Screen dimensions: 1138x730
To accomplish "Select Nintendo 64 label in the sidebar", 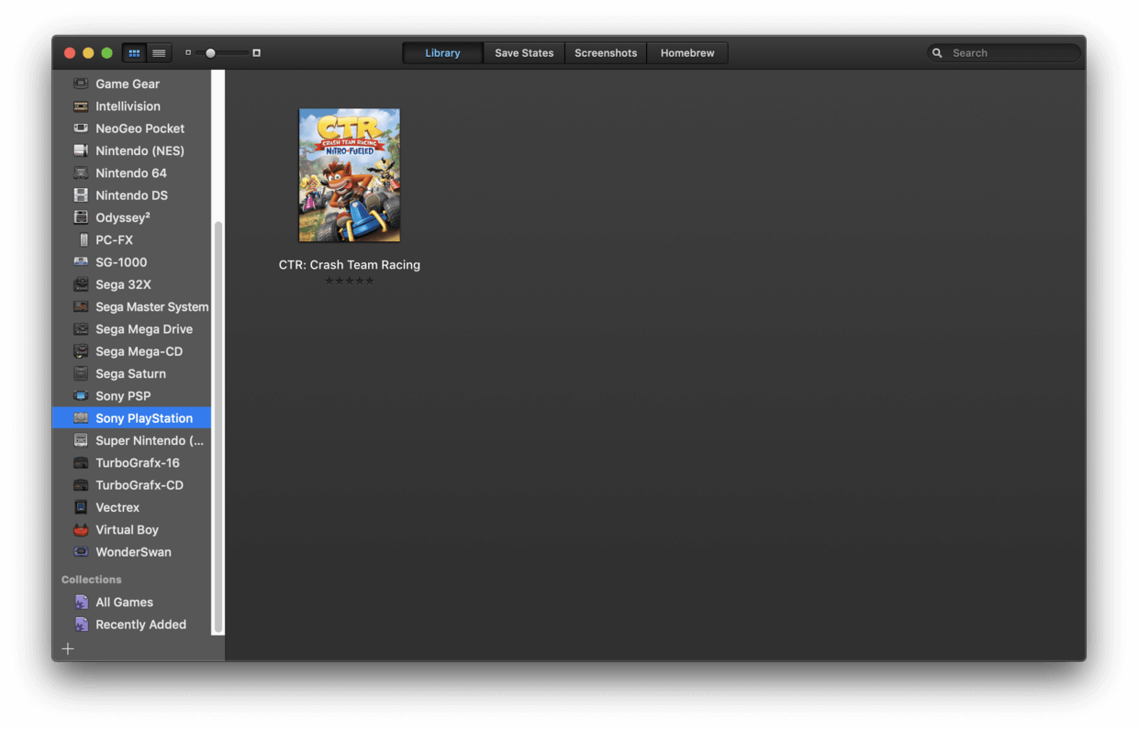I will click(131, 173).
